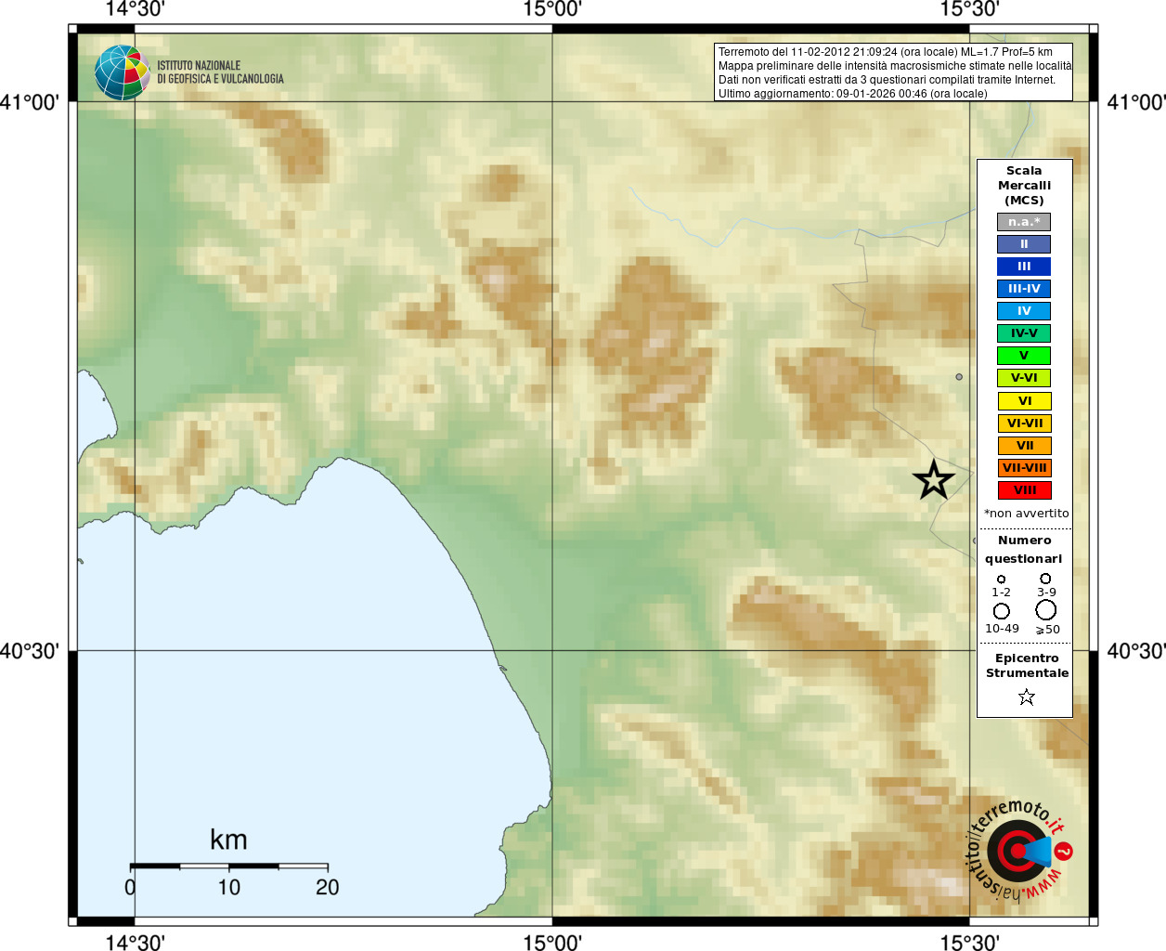Image resolution: width=1166 pixels, height=951 pixels.
Task: Click the 'km' scale bar label
Action: (x=228, y=840)
